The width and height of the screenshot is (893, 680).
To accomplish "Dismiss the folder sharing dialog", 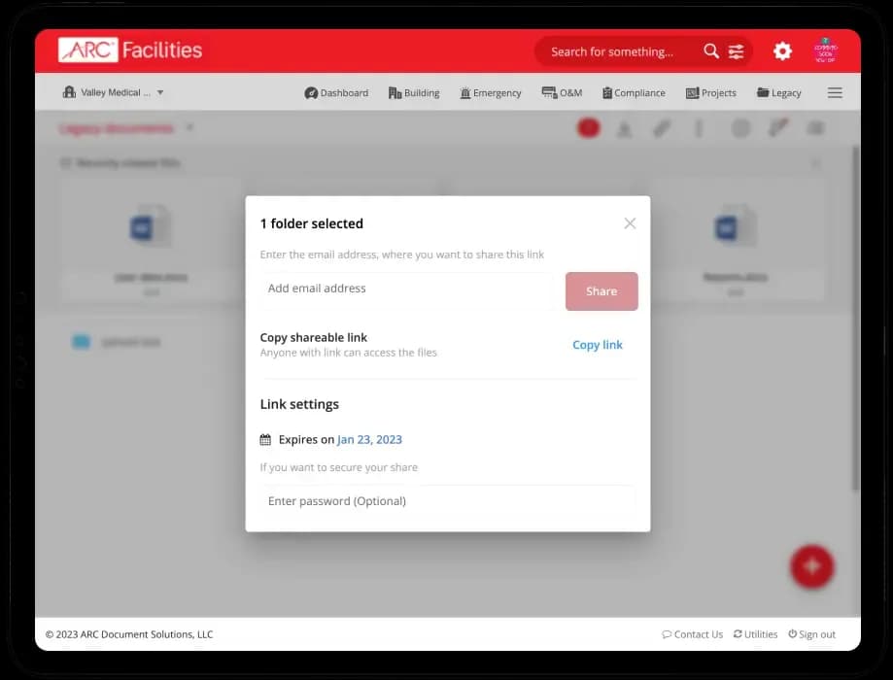I will point(630,222).
